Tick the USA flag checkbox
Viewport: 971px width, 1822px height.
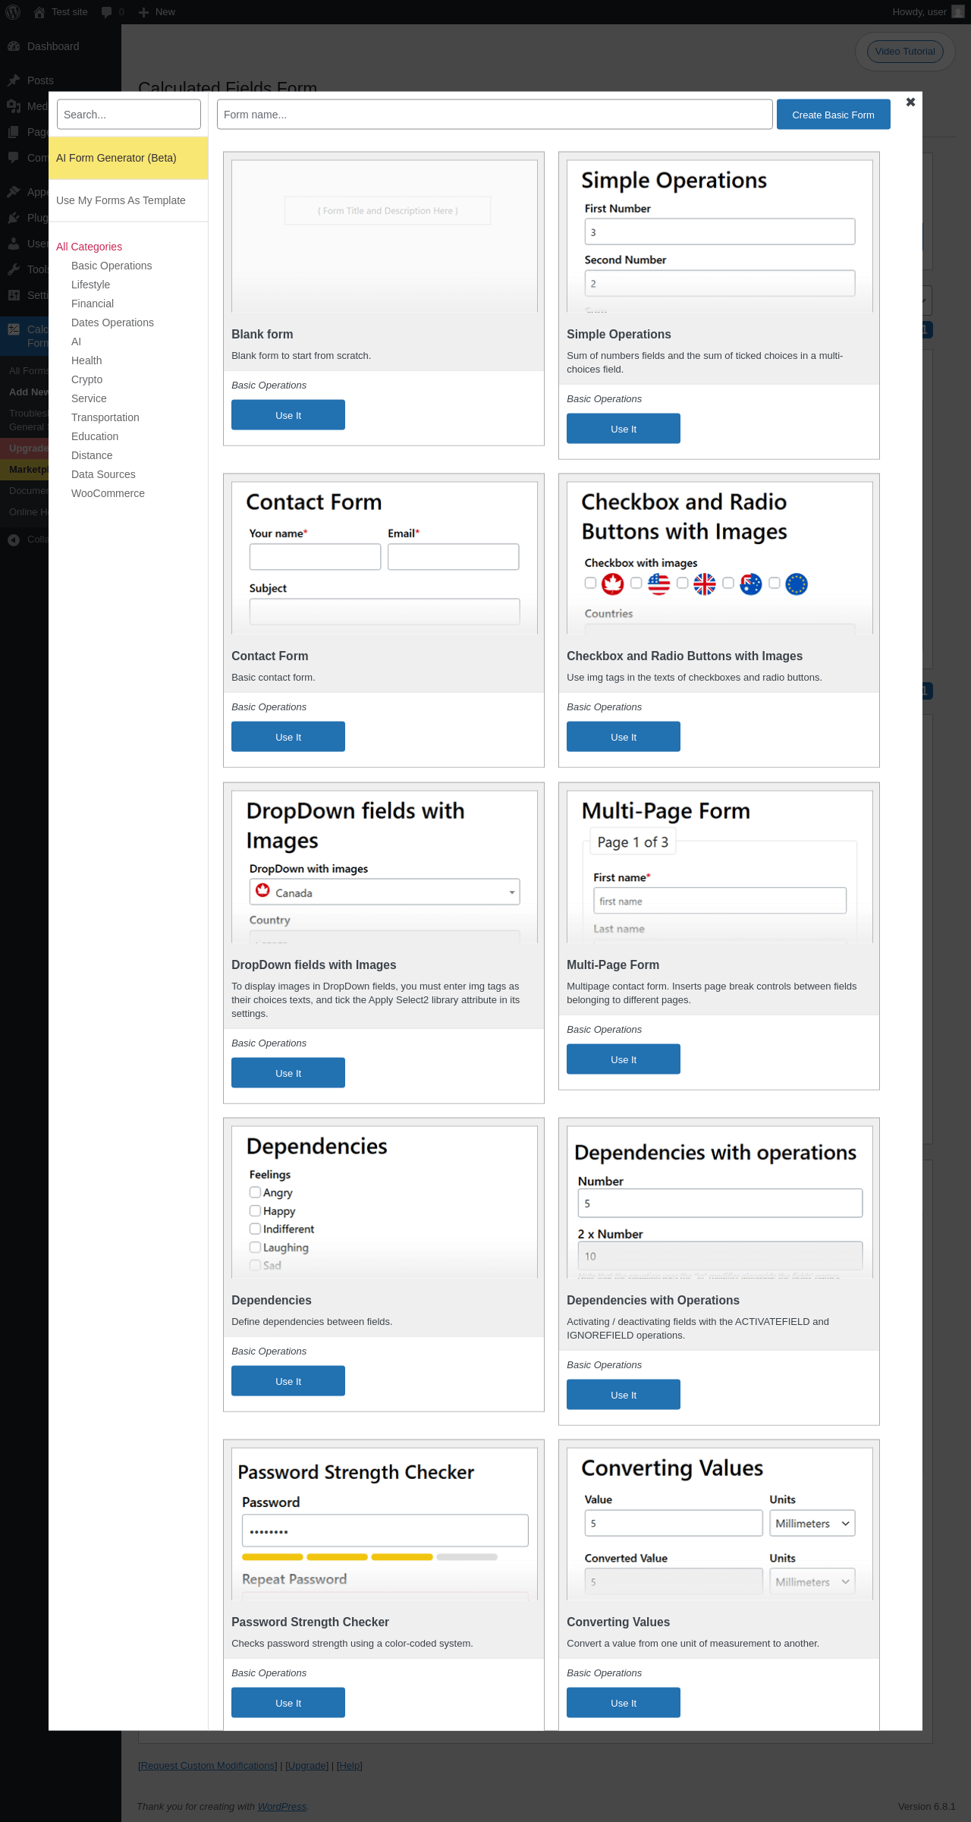(x=636, y=583)
